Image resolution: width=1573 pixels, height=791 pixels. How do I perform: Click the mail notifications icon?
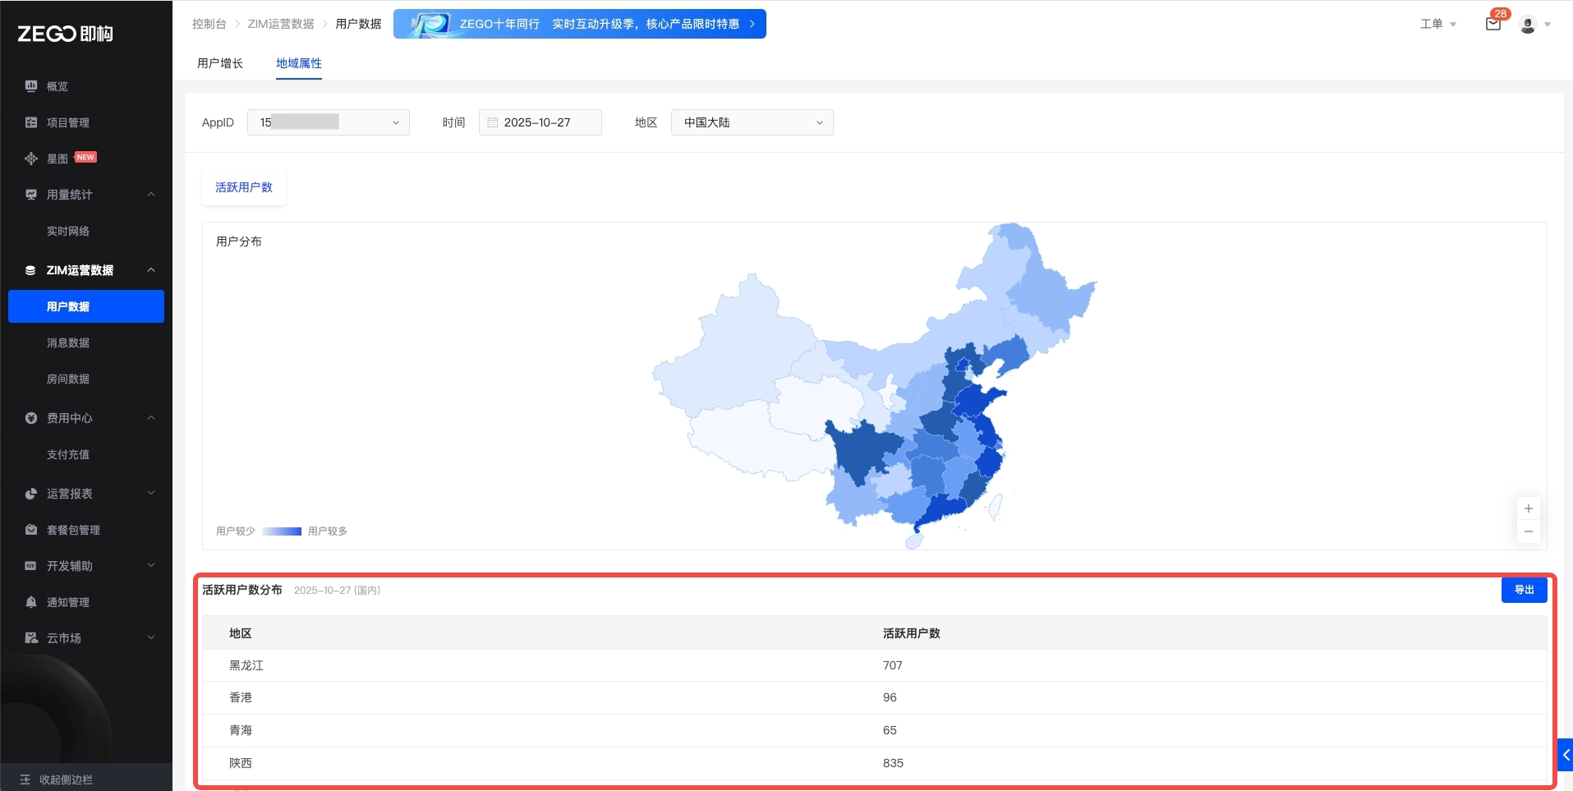[1493, 24]
